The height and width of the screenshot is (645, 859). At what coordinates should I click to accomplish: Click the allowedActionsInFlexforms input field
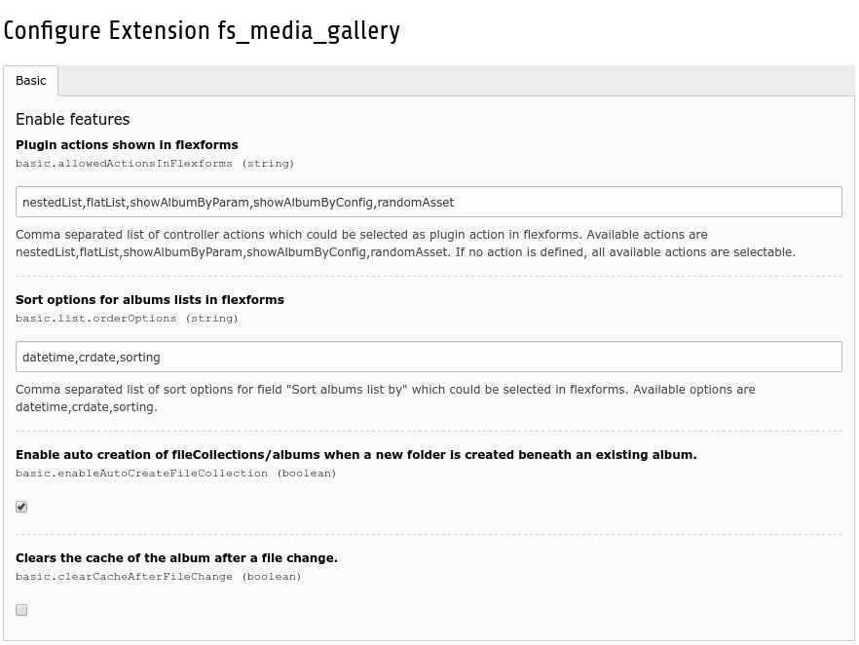429,202
